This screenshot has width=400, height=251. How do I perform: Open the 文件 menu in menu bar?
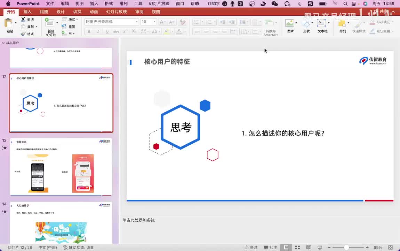50,3
